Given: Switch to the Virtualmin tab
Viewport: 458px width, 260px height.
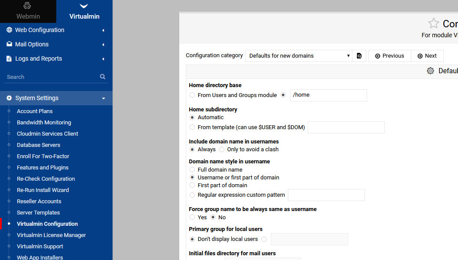Looking at the screenshot, I should pyautogui.click(x=84, y=11).
